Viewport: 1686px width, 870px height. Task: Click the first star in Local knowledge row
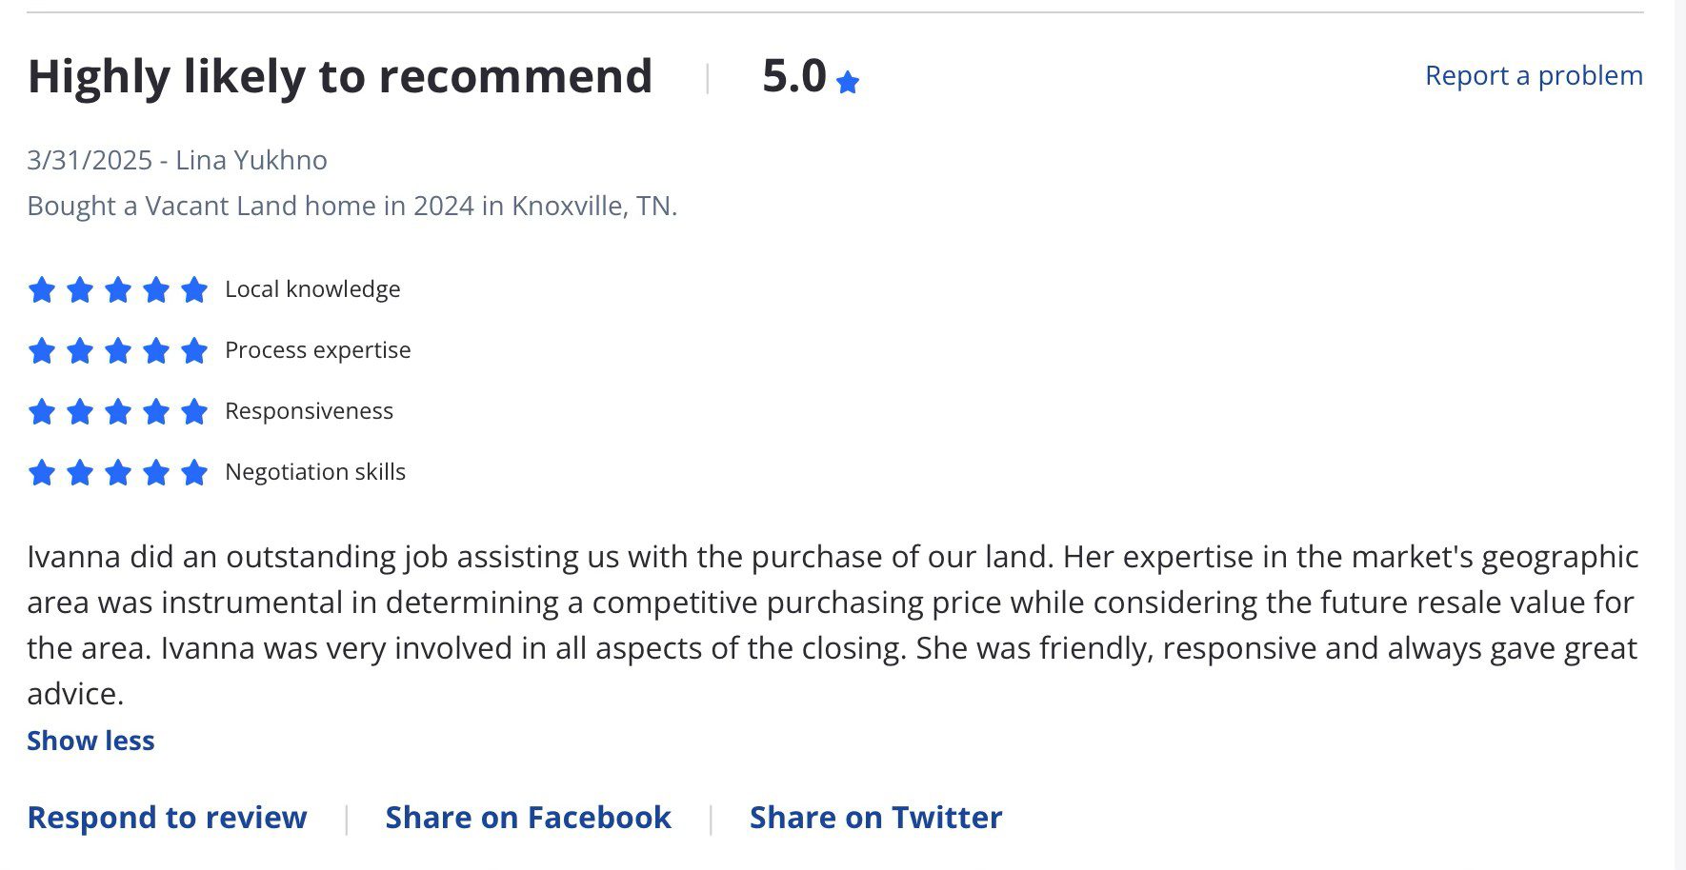click(x=42, y=289)
